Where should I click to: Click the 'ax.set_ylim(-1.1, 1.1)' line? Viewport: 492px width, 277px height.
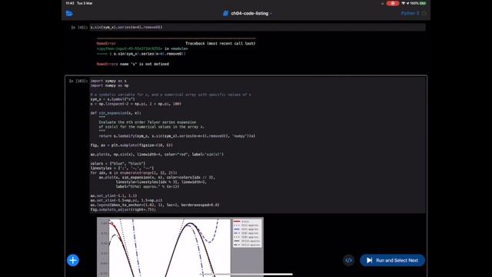pos(114,195)
